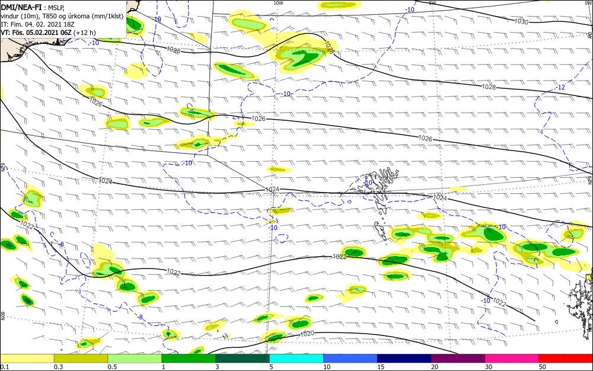Viewport: 593px width, 371px height.
Task: Choose the navy 15–20 legend swatch
Action: pyautogui.click(x=404, y=358)
